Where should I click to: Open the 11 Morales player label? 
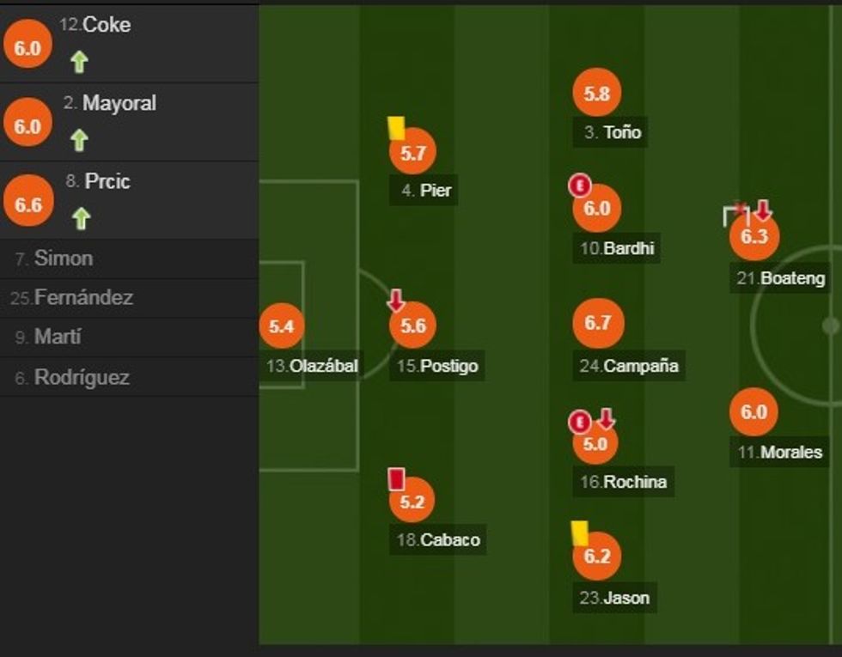pos(780,452)
